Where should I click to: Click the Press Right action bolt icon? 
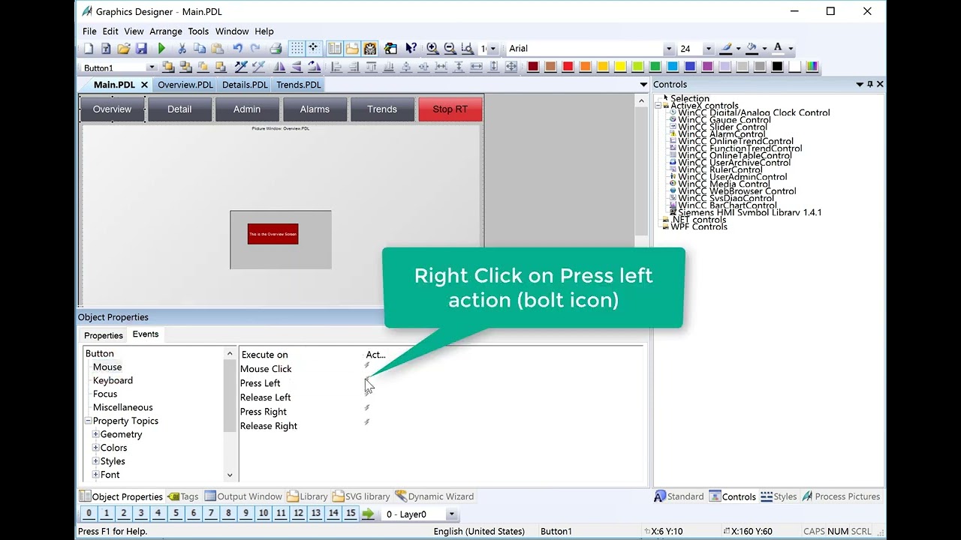click(367, 408)
